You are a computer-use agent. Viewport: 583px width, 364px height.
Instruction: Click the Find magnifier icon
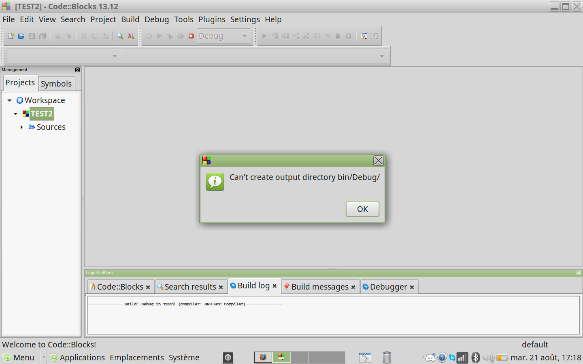[120, 36]
